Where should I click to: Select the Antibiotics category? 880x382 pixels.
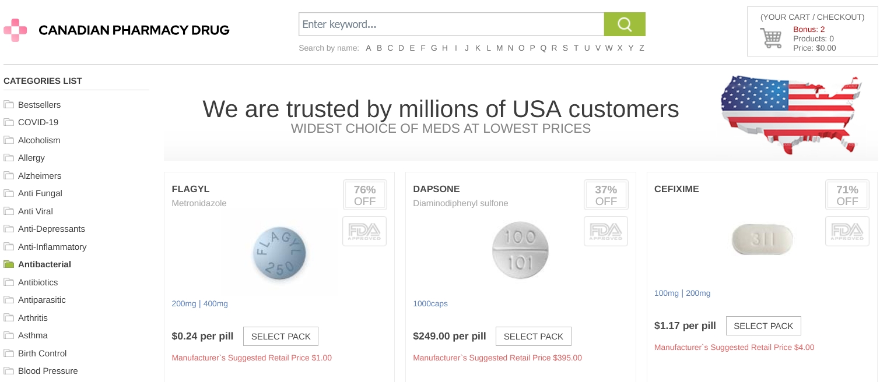(38, 282)
